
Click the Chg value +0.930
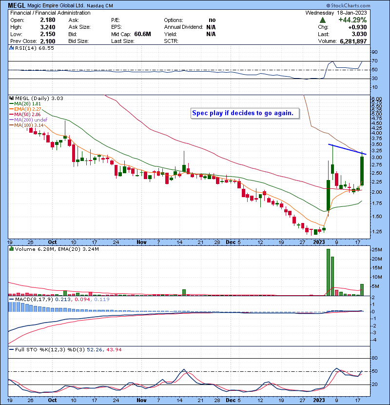pyautogui.click(x=357, y=27)
